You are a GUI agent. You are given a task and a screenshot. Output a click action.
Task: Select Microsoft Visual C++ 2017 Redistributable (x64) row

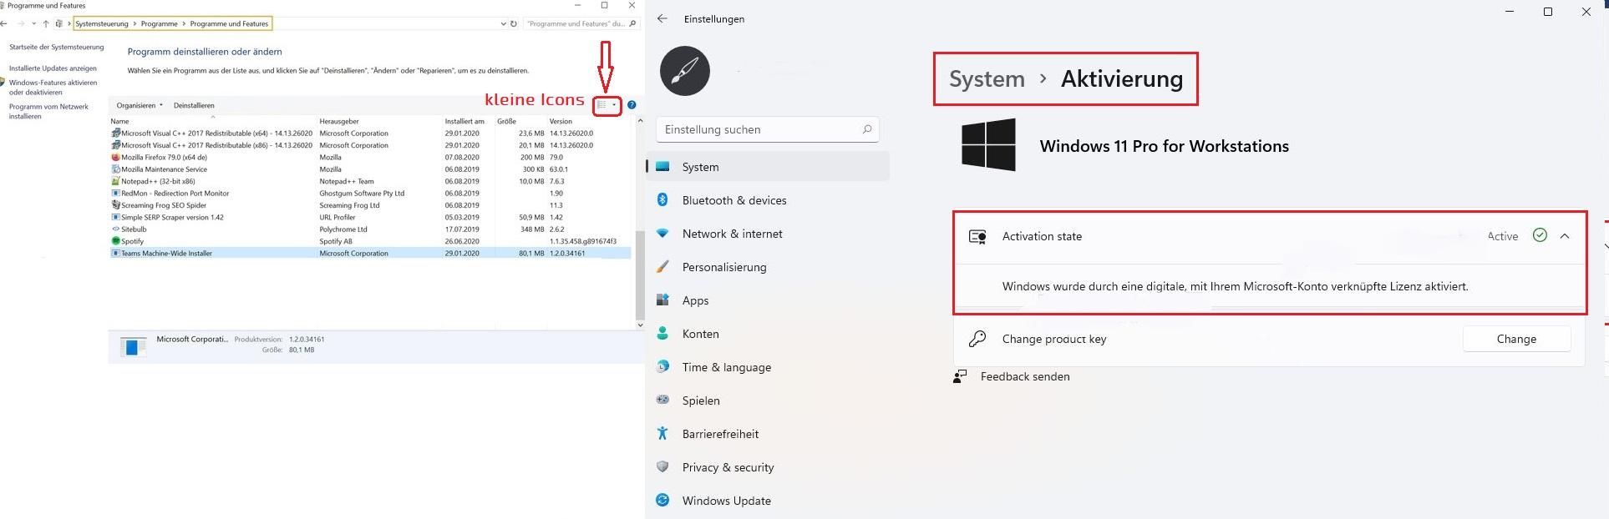tap(370, 133)
